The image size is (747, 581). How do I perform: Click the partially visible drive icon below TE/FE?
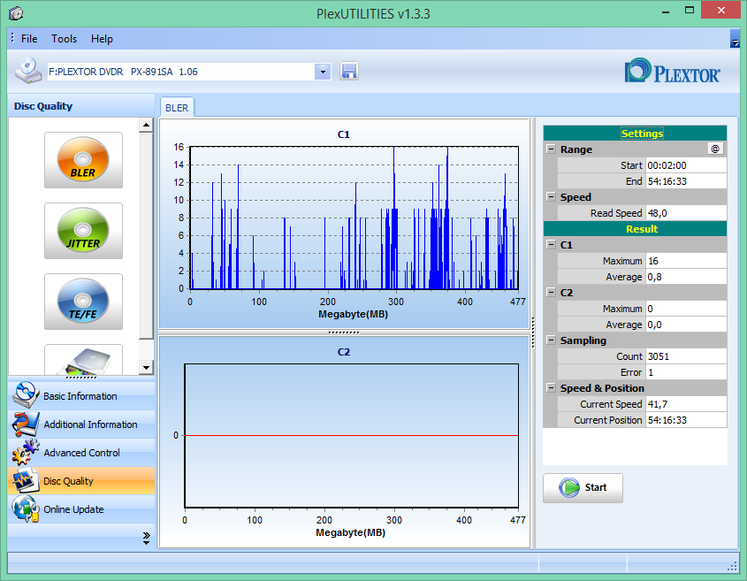point(83,360)
